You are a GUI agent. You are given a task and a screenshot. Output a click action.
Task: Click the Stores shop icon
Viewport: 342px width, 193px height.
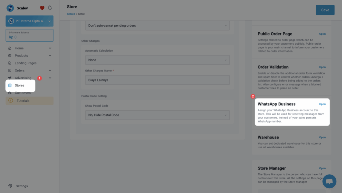[10, 85]
